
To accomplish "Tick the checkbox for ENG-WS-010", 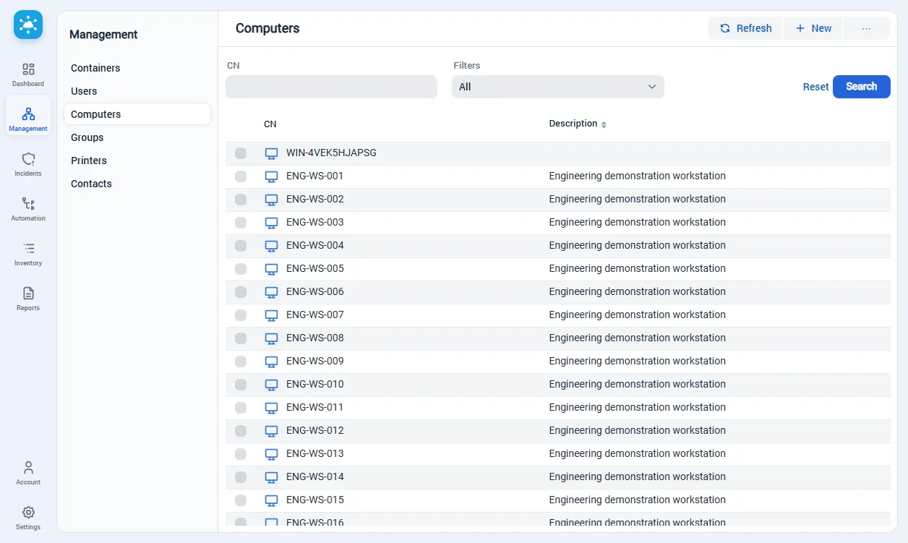I will pyautogui.click(x=241, y=385).
